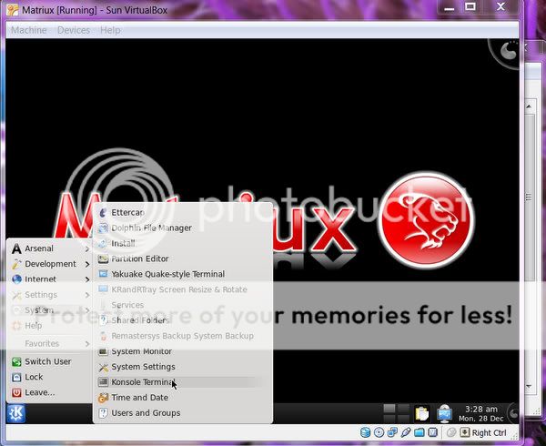
Task: Click the Time and Date clock icon
Action: click(103, 398)
